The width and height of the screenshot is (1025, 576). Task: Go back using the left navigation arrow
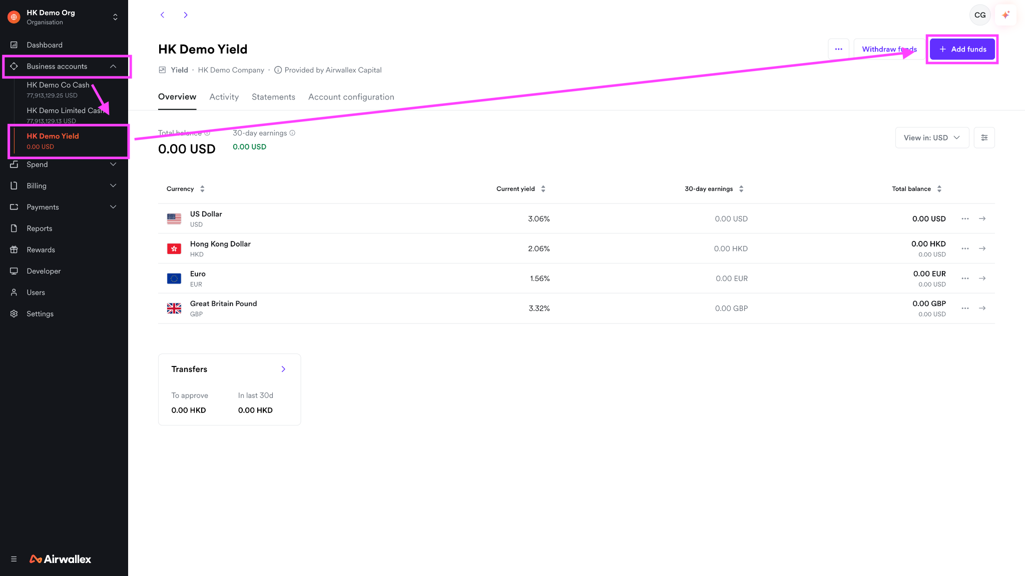coord(162,15)
